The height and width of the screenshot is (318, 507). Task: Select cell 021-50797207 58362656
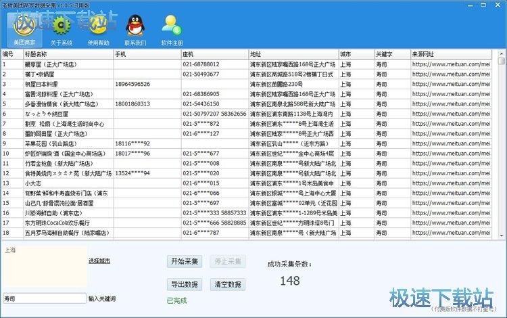215,114
